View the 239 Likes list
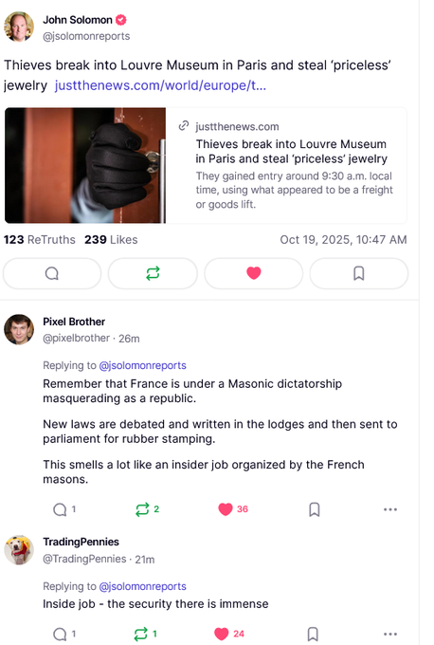The height and width of the screenshot is (645, 434). 111,240
